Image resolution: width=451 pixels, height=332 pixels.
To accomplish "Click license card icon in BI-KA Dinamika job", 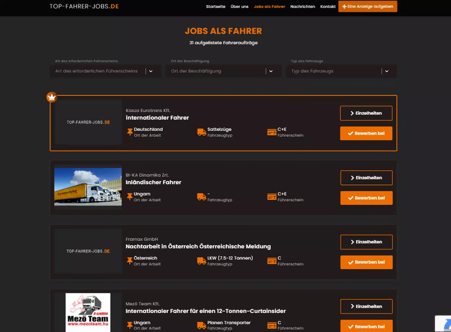I will 272,197.
